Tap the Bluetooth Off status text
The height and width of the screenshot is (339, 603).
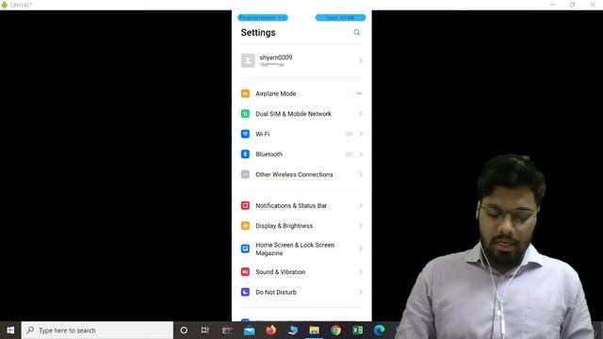[x=349, y=154]
